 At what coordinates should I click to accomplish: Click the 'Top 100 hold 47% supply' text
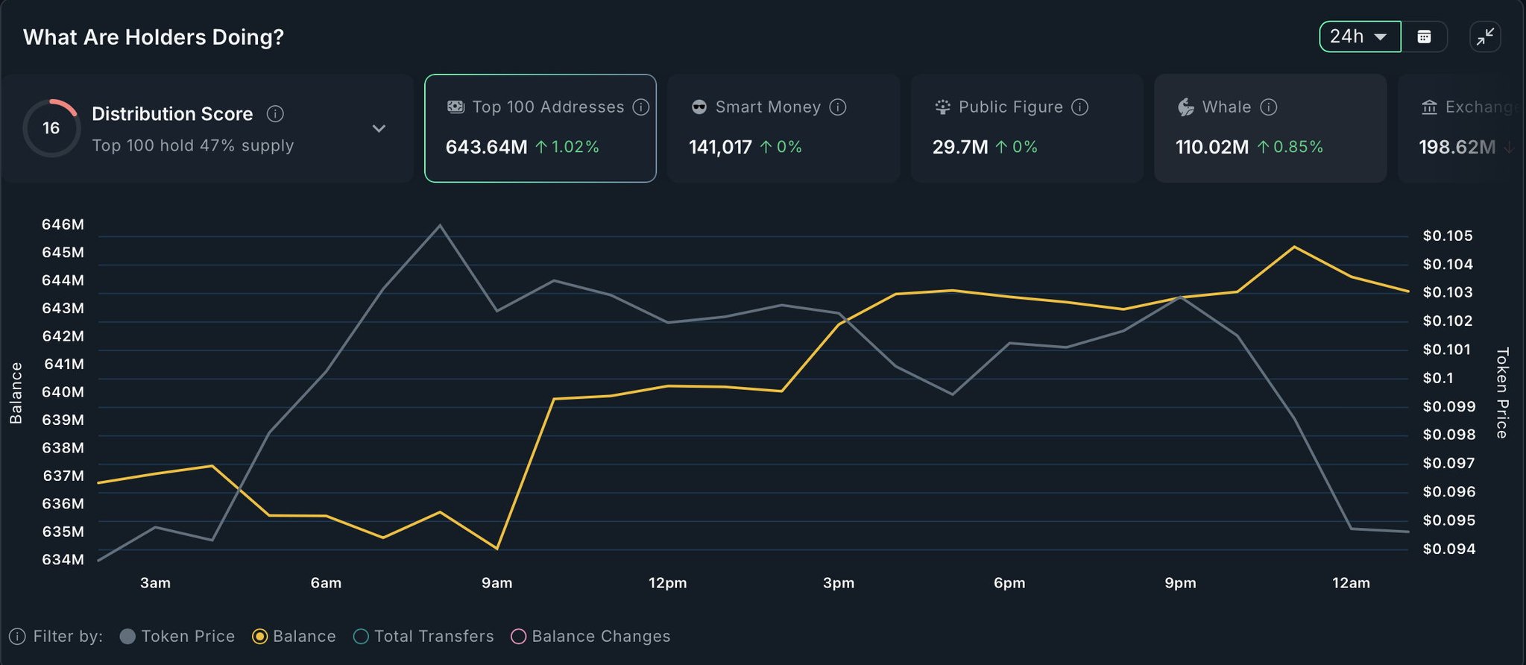pos(193,145)
